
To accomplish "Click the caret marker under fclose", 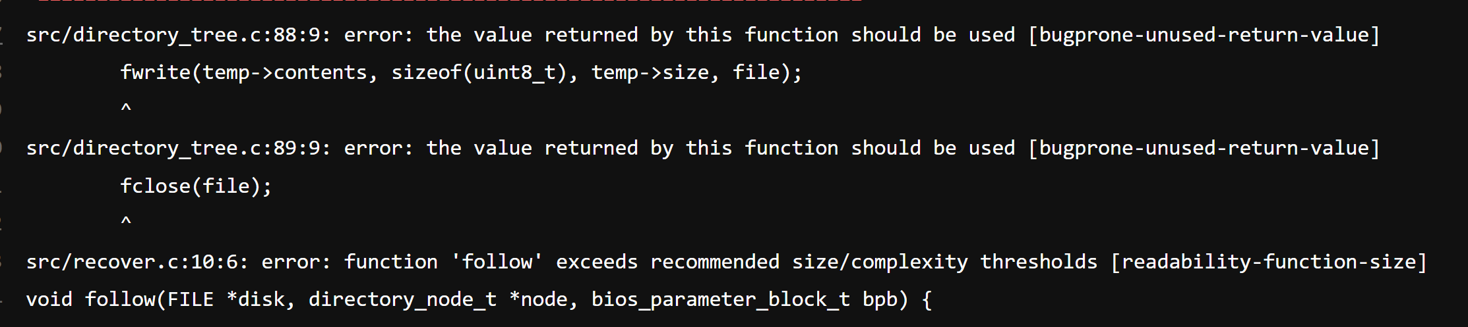I will (126, 221).
